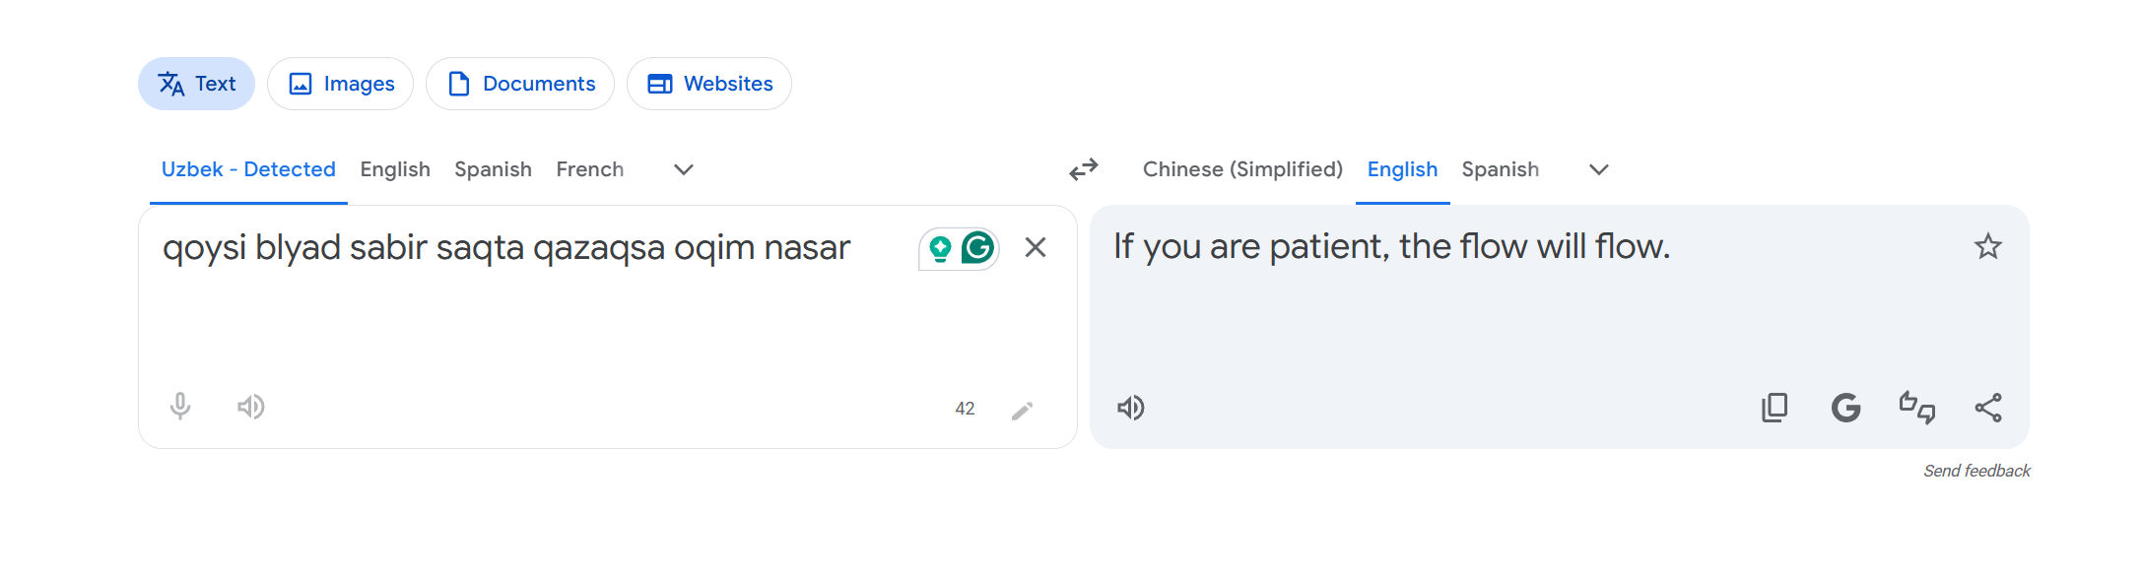Open the Grammarly extension icon
This screenshot has height=576, width=2143.
tap(977, 248)
